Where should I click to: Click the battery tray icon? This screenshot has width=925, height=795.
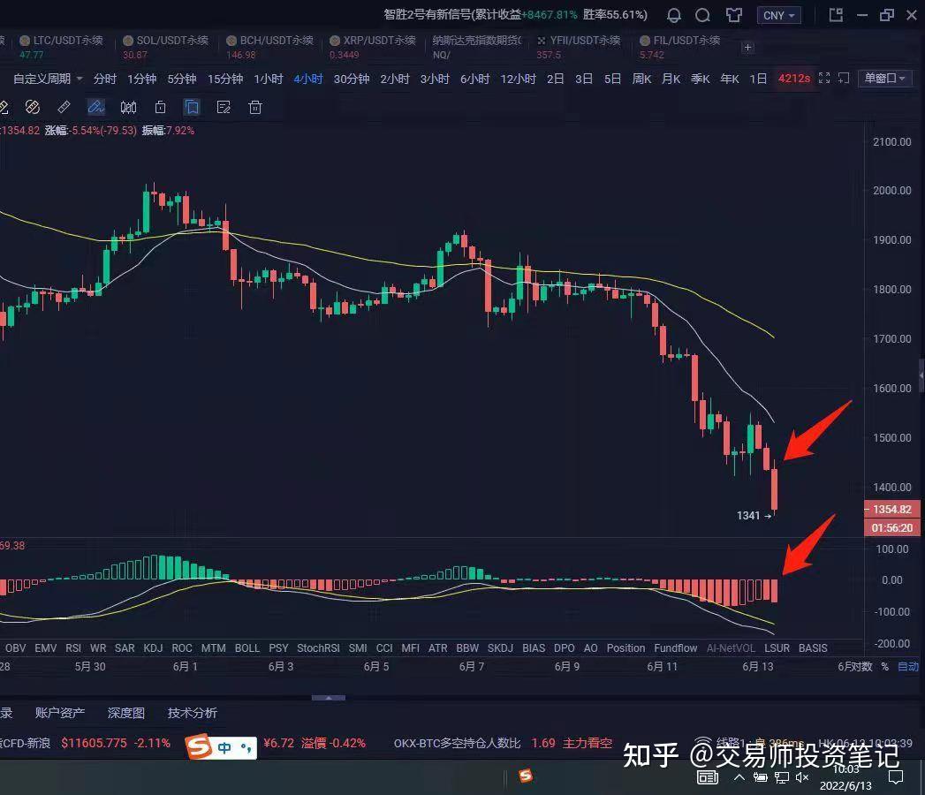click(761, 777)
